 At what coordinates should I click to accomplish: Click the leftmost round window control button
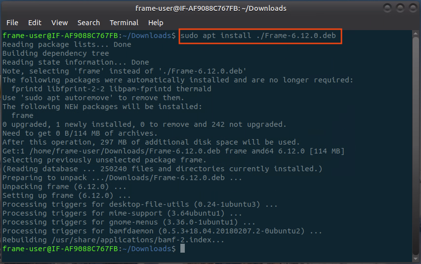[x=387, y=8]
